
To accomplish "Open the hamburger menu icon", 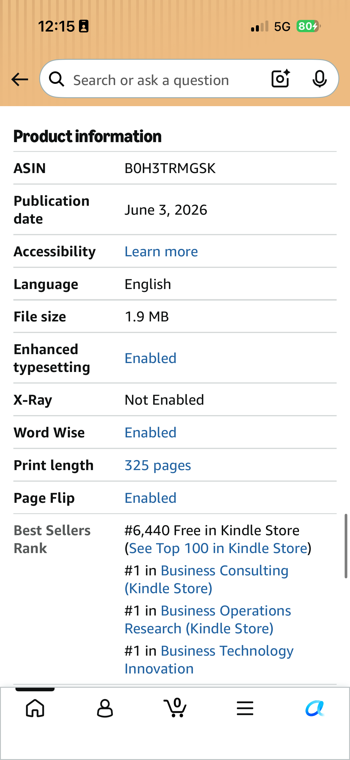I will coord(245,708).
